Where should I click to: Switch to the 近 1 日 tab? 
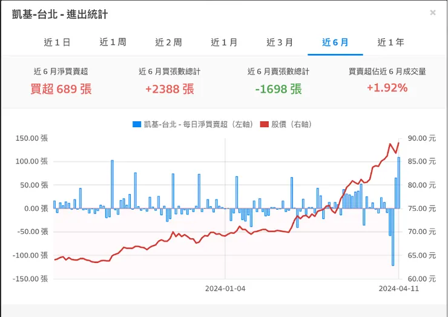click(x=57, y=42)
